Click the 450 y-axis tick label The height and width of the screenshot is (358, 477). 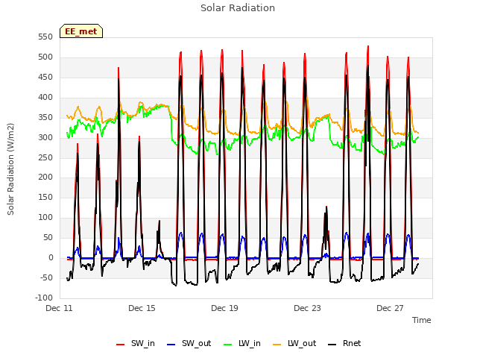coord(45,78)
